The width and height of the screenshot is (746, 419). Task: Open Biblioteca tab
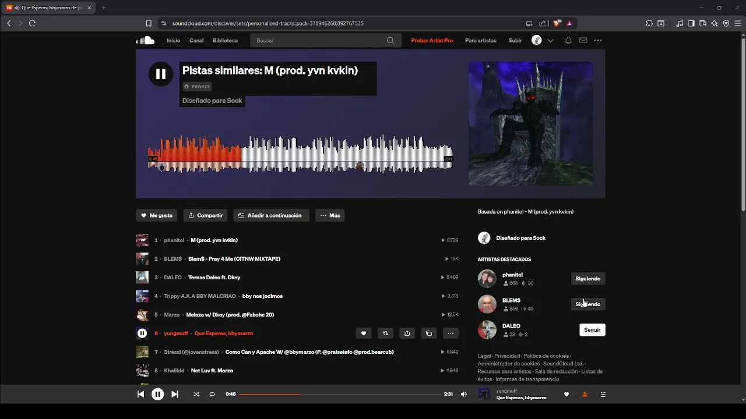point(225,41)
